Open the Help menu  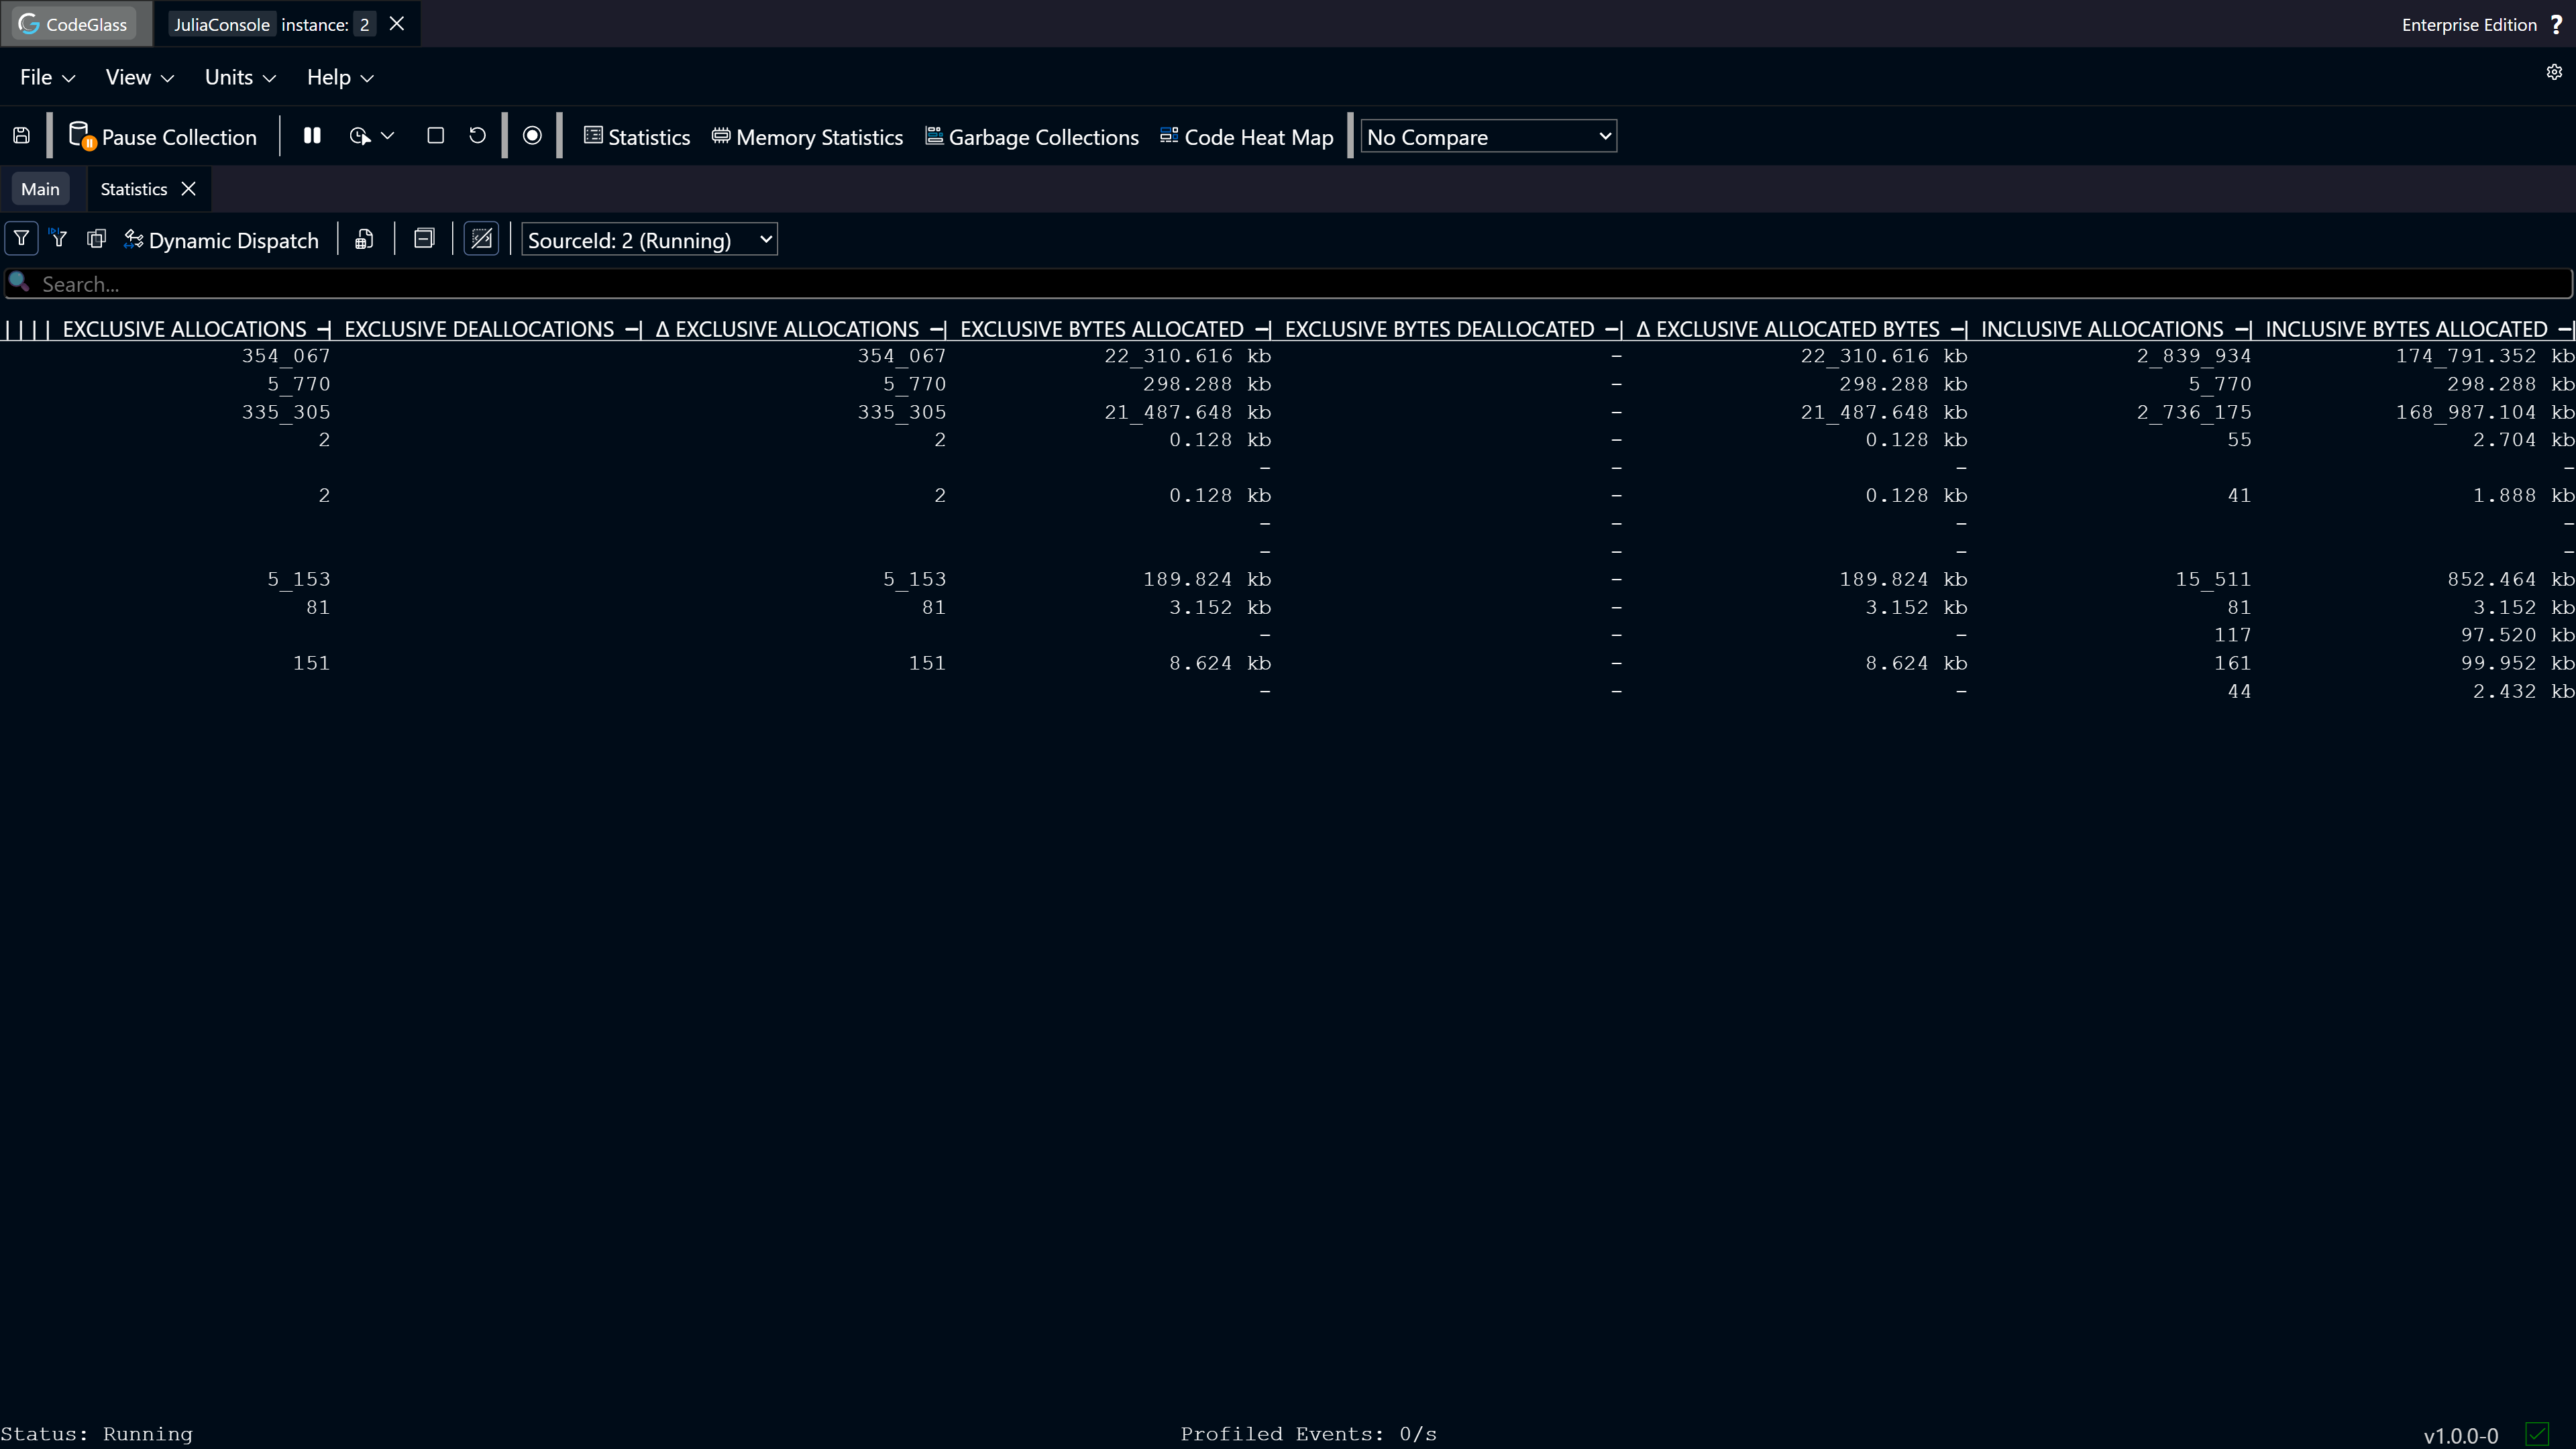point(340,77)
